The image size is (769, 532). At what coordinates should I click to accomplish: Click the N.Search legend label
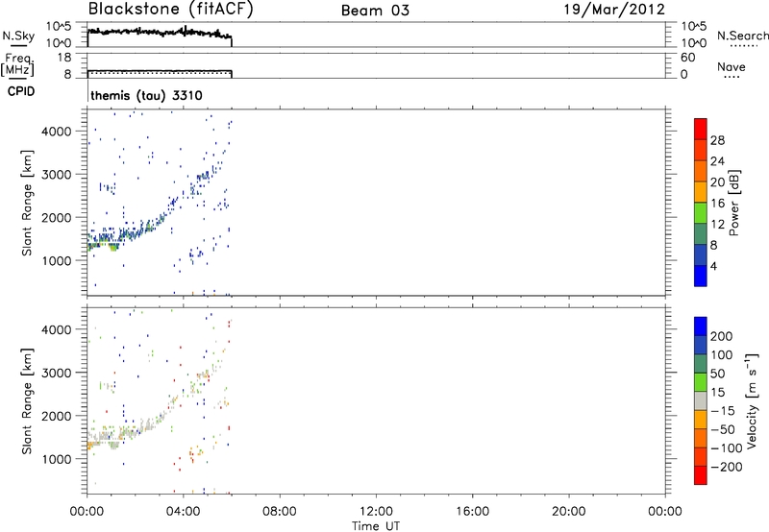[x=742, y=36]
